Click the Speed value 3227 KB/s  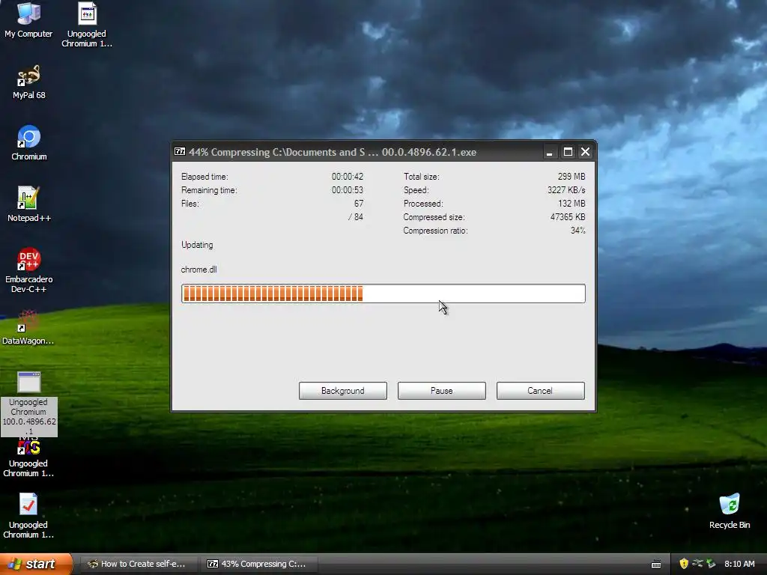[566, 189]
